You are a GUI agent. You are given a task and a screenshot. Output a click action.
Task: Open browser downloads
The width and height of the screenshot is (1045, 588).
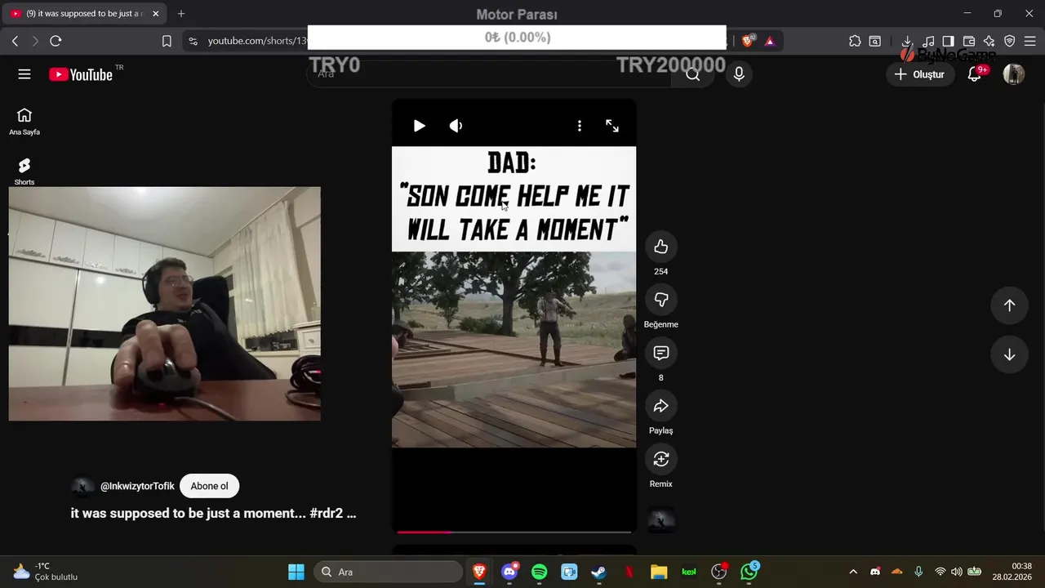907,41
